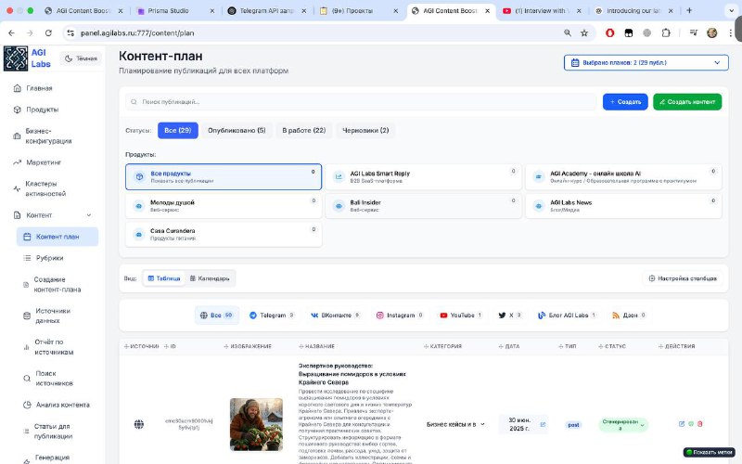The width and height of the screenshot is (742, 464).
Task: Bookmark this page with the star icon
Action: 584,32
